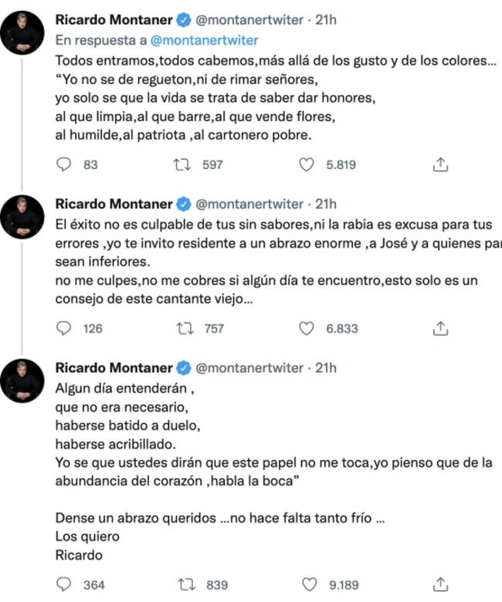Like the tweet with 6.833 likes
The width and height of the screenshot is (502, 602).
pos(307,328)
